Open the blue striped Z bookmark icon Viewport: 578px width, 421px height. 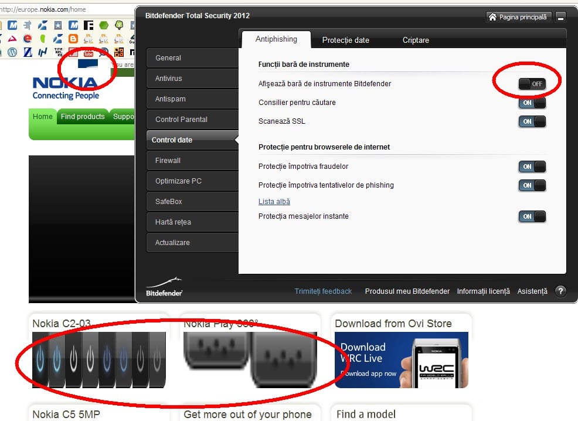(28, 52)
